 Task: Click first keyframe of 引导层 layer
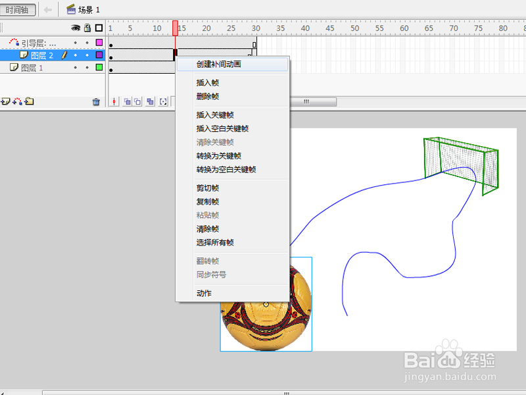tap(111, 45)
